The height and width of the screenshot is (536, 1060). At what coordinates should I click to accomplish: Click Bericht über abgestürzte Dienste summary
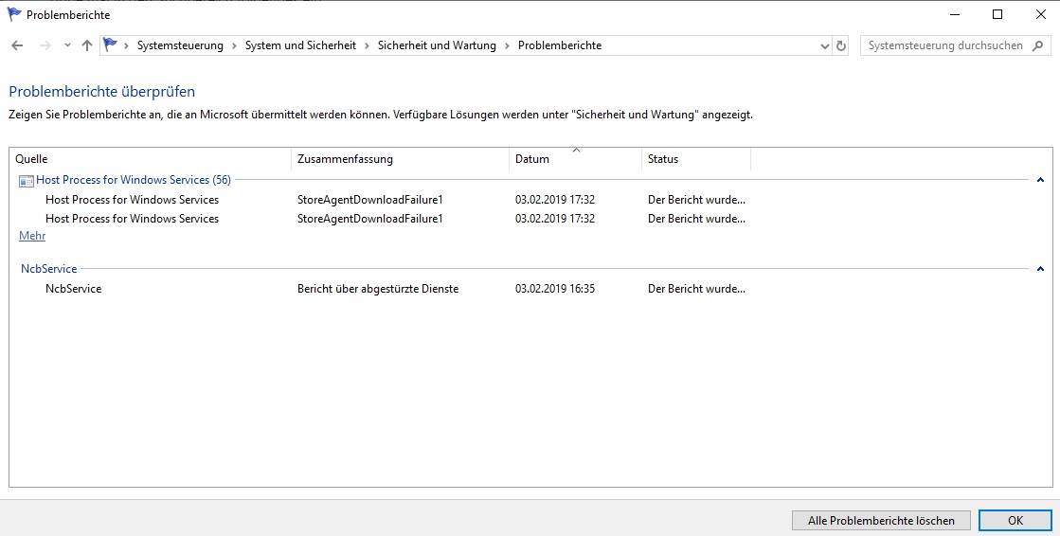[378, 289]
